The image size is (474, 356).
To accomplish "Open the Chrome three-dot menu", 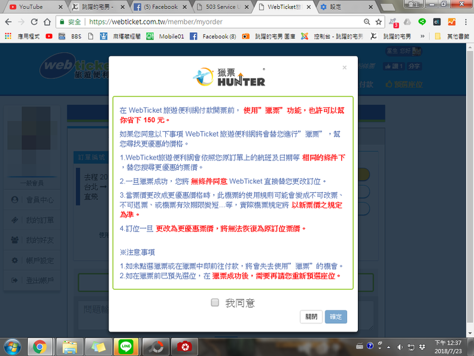I will [x=466, y=22].
